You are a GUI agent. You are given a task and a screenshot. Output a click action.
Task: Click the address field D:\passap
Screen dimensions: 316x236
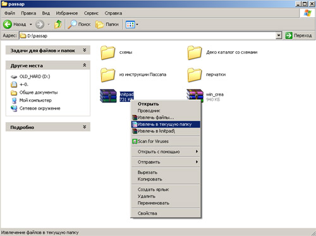click(x=147, y=35)
